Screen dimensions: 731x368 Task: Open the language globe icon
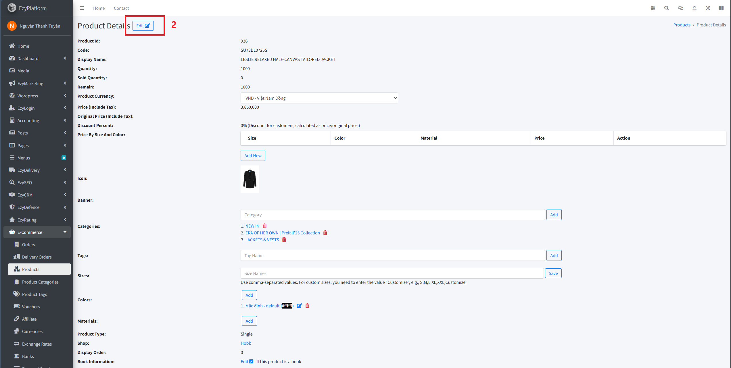pos(653,8)
